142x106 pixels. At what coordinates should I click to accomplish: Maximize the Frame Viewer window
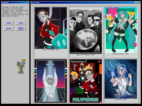[137, 3]
